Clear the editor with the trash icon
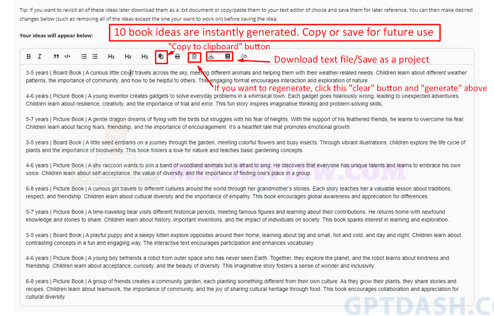This screenshot has height=316, width=494. 195,57
